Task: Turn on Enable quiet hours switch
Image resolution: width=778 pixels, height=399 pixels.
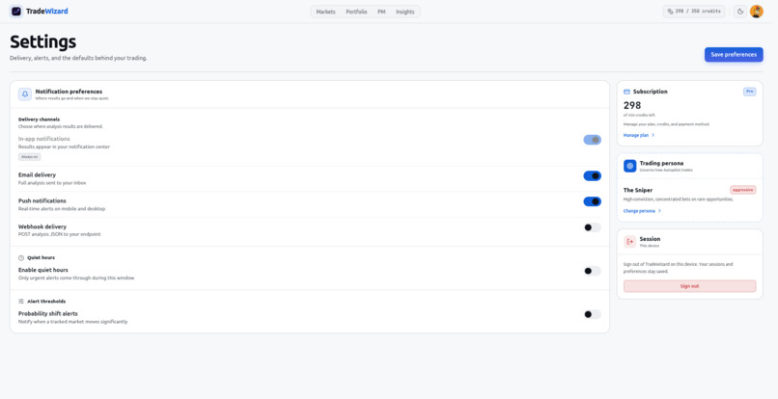Action: [x=592, y=271]
